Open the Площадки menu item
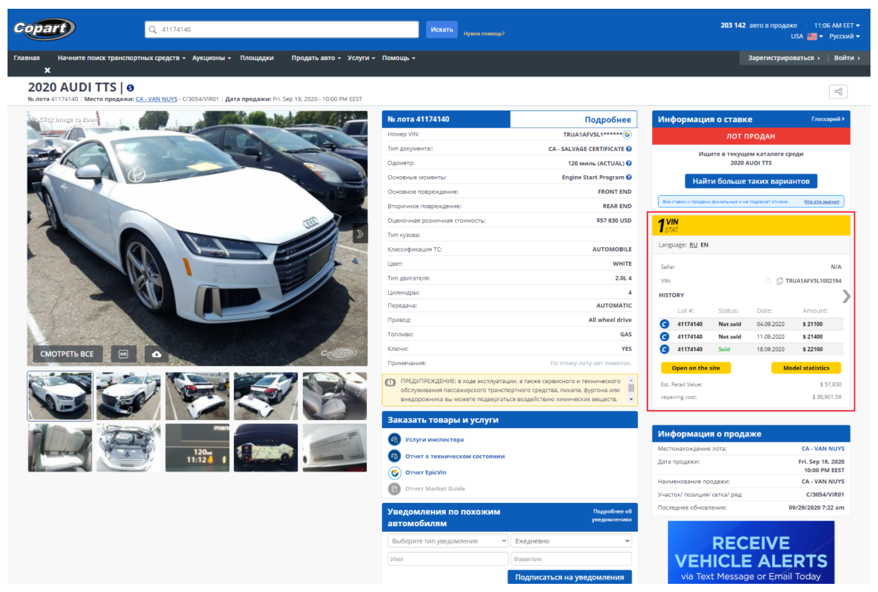This screenshot has height=592, width=878. (x=257, y=58)
